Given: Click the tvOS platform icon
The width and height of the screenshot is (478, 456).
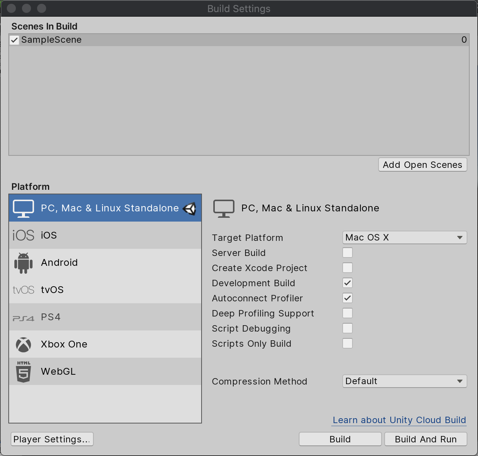Looking at the screenshot, I should click(23, 290).
